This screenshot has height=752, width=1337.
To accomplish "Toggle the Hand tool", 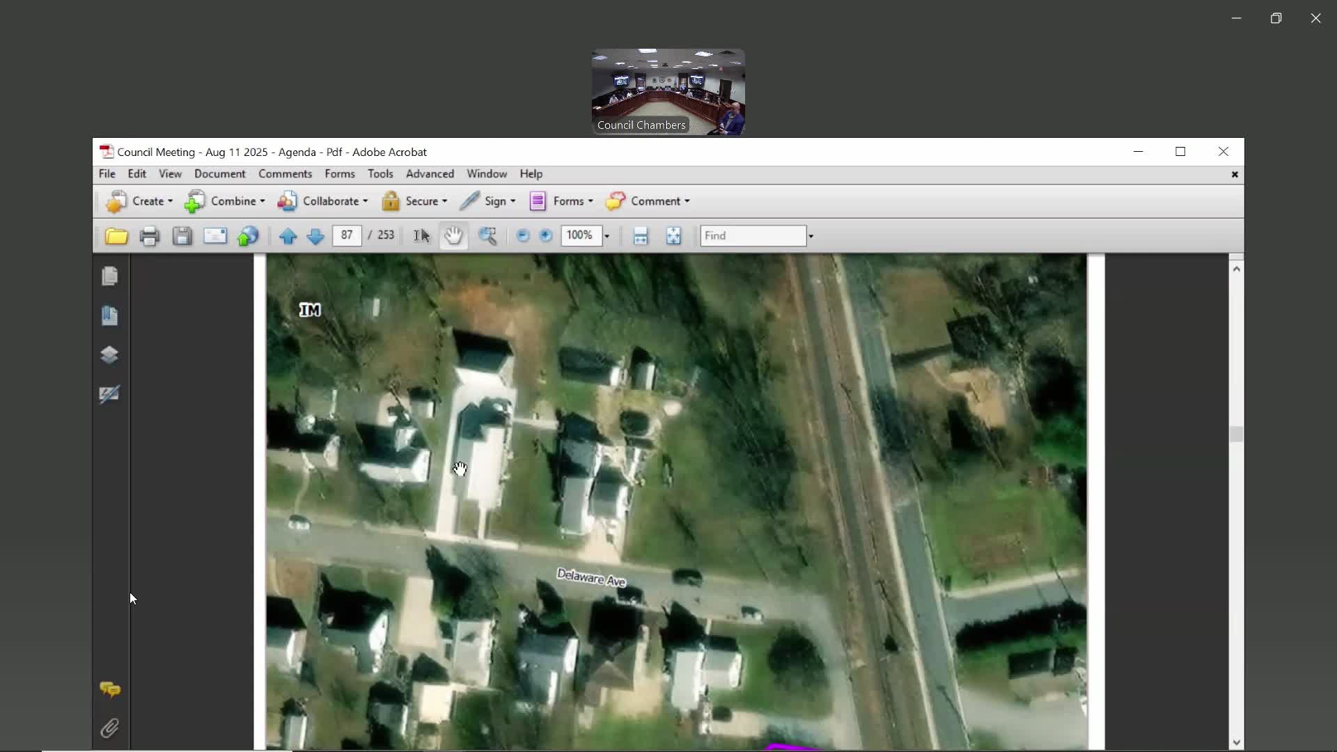I will [453, 237].
